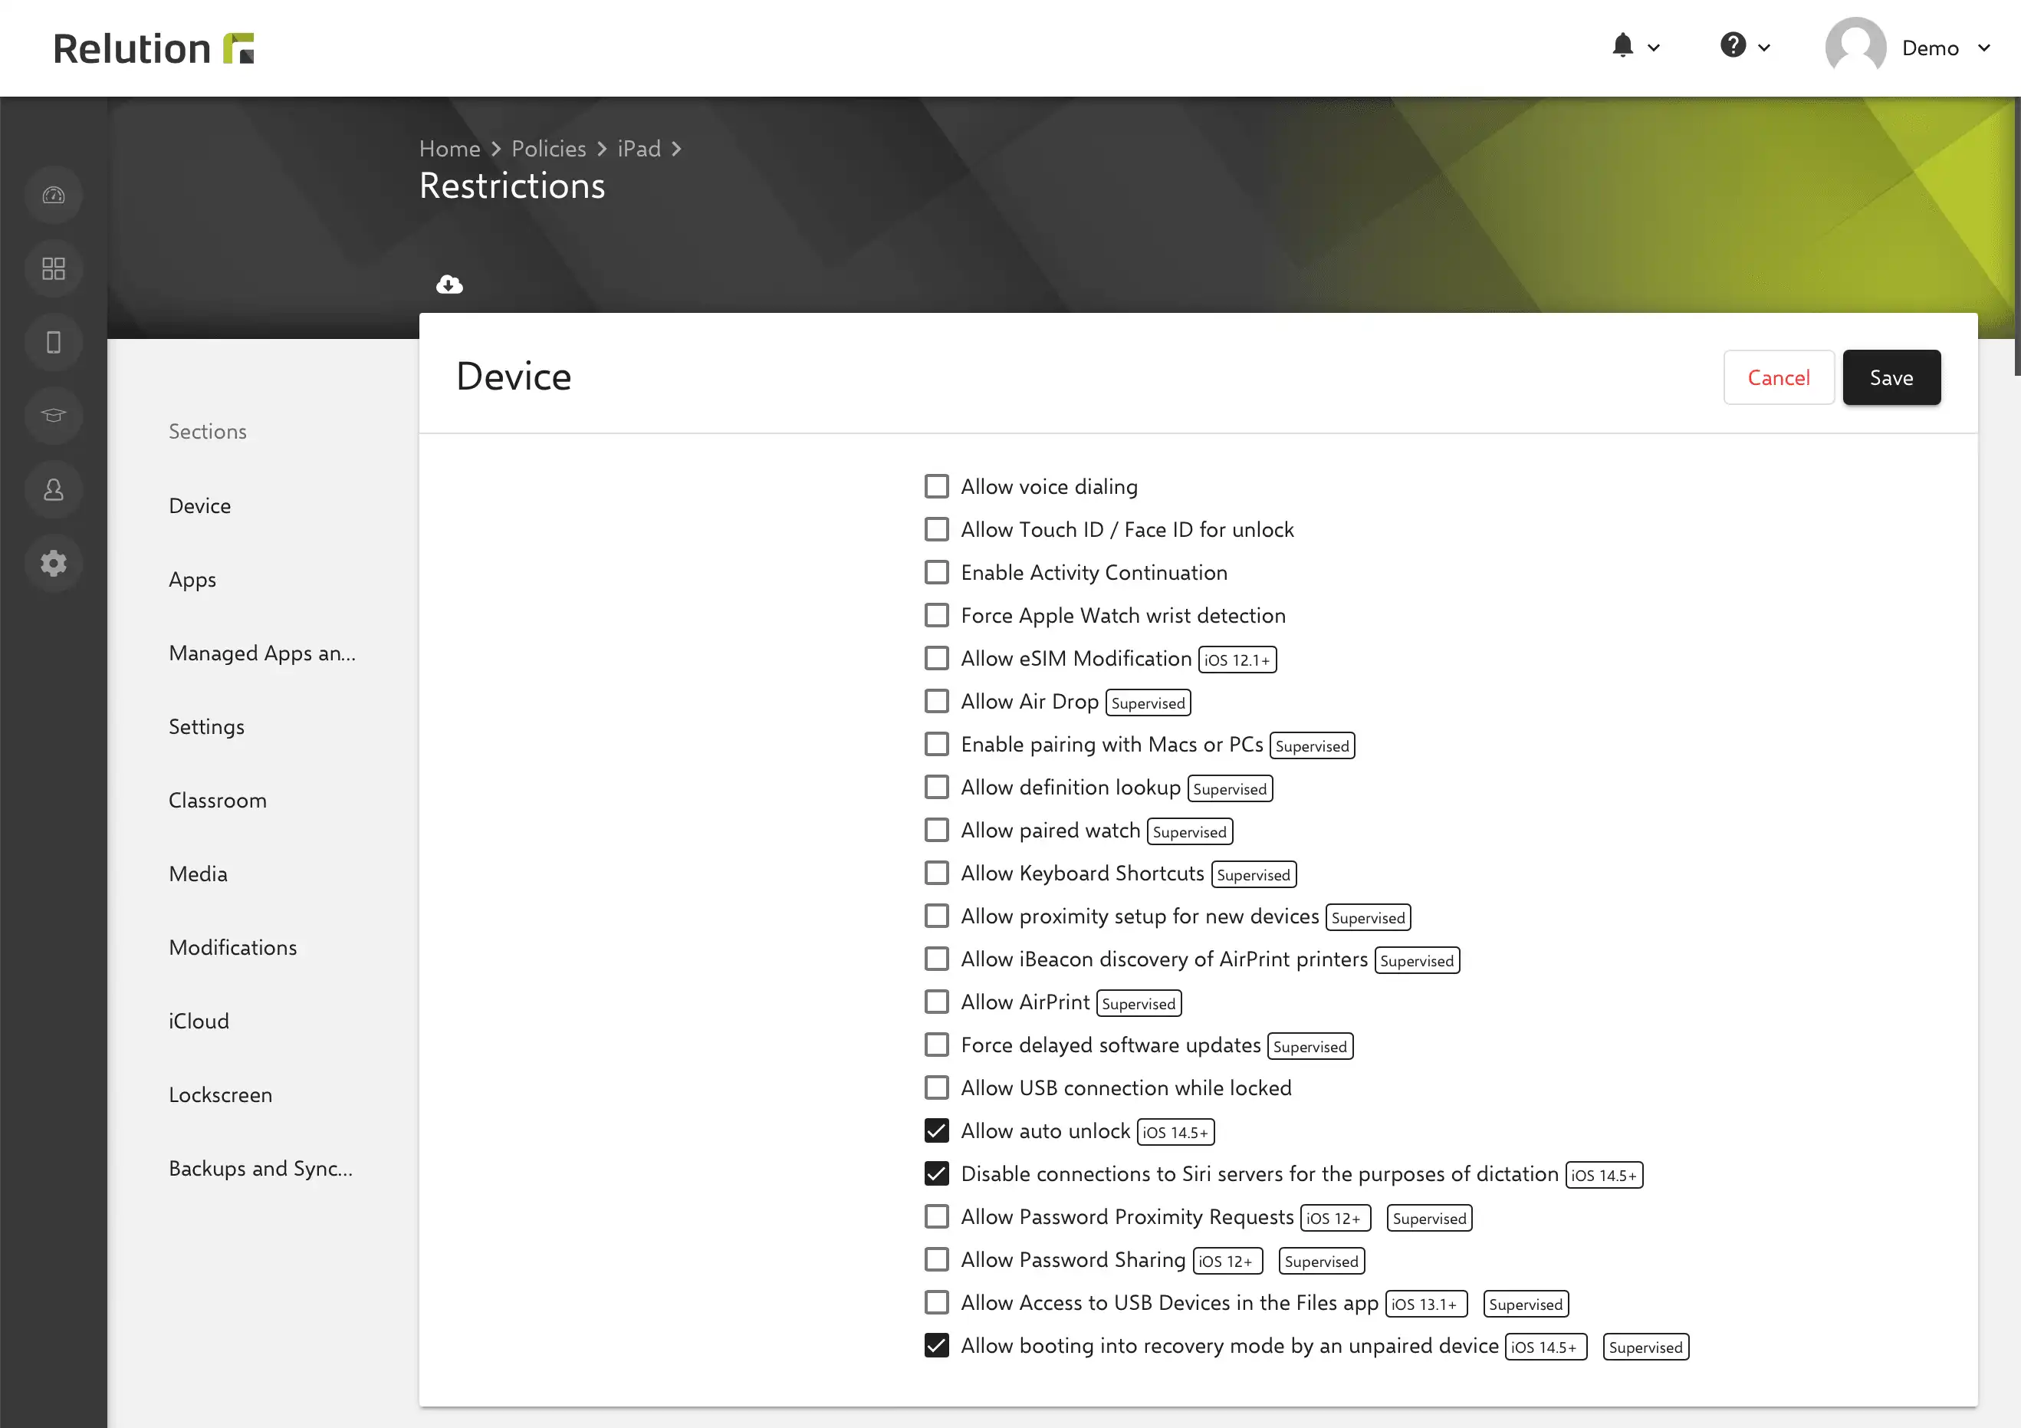This screenshot has height=1428, width=2021.
Task: Check Force Apple Watch wrist detection
Action: (x=937, y=615)
